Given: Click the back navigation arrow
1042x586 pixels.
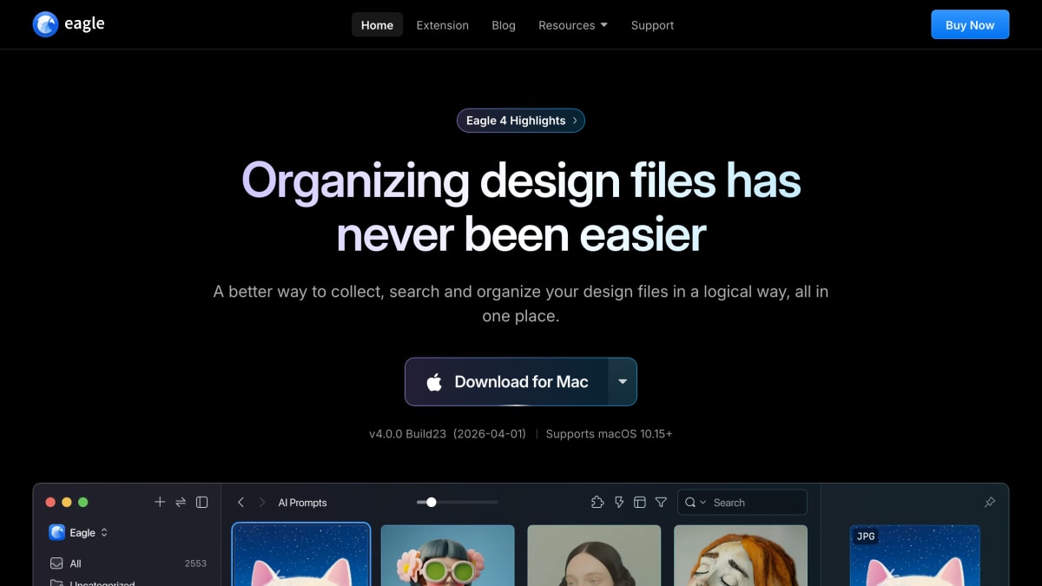Looking at the screenshot, I should 241,502.
